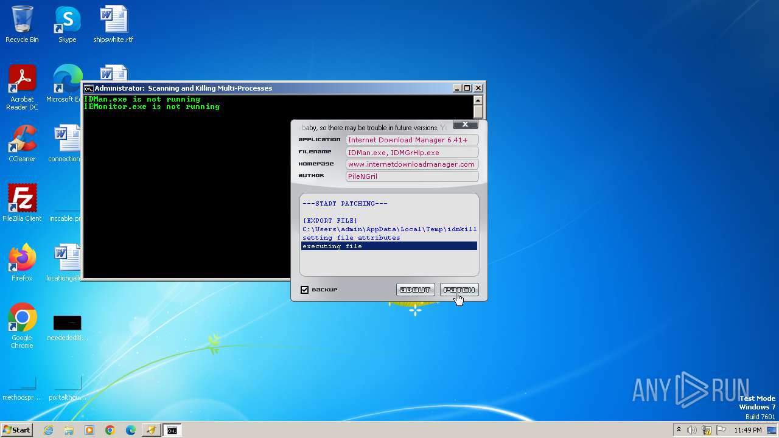This screenshot has height=438, width=779.
Task: Open Chrome from the taskbar
Action: 110,430
